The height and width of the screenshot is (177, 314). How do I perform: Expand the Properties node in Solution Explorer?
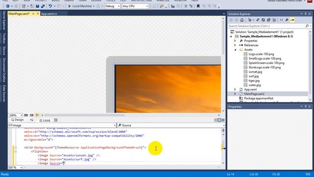(235, 41)
